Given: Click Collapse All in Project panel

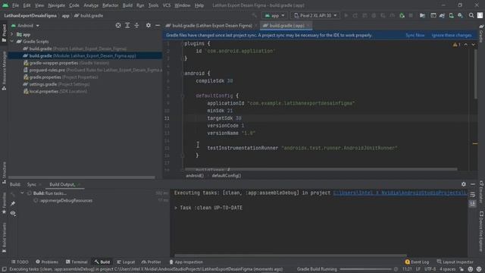Looking at the screenshot, I should pyautogui.click(x=136, y=26).
